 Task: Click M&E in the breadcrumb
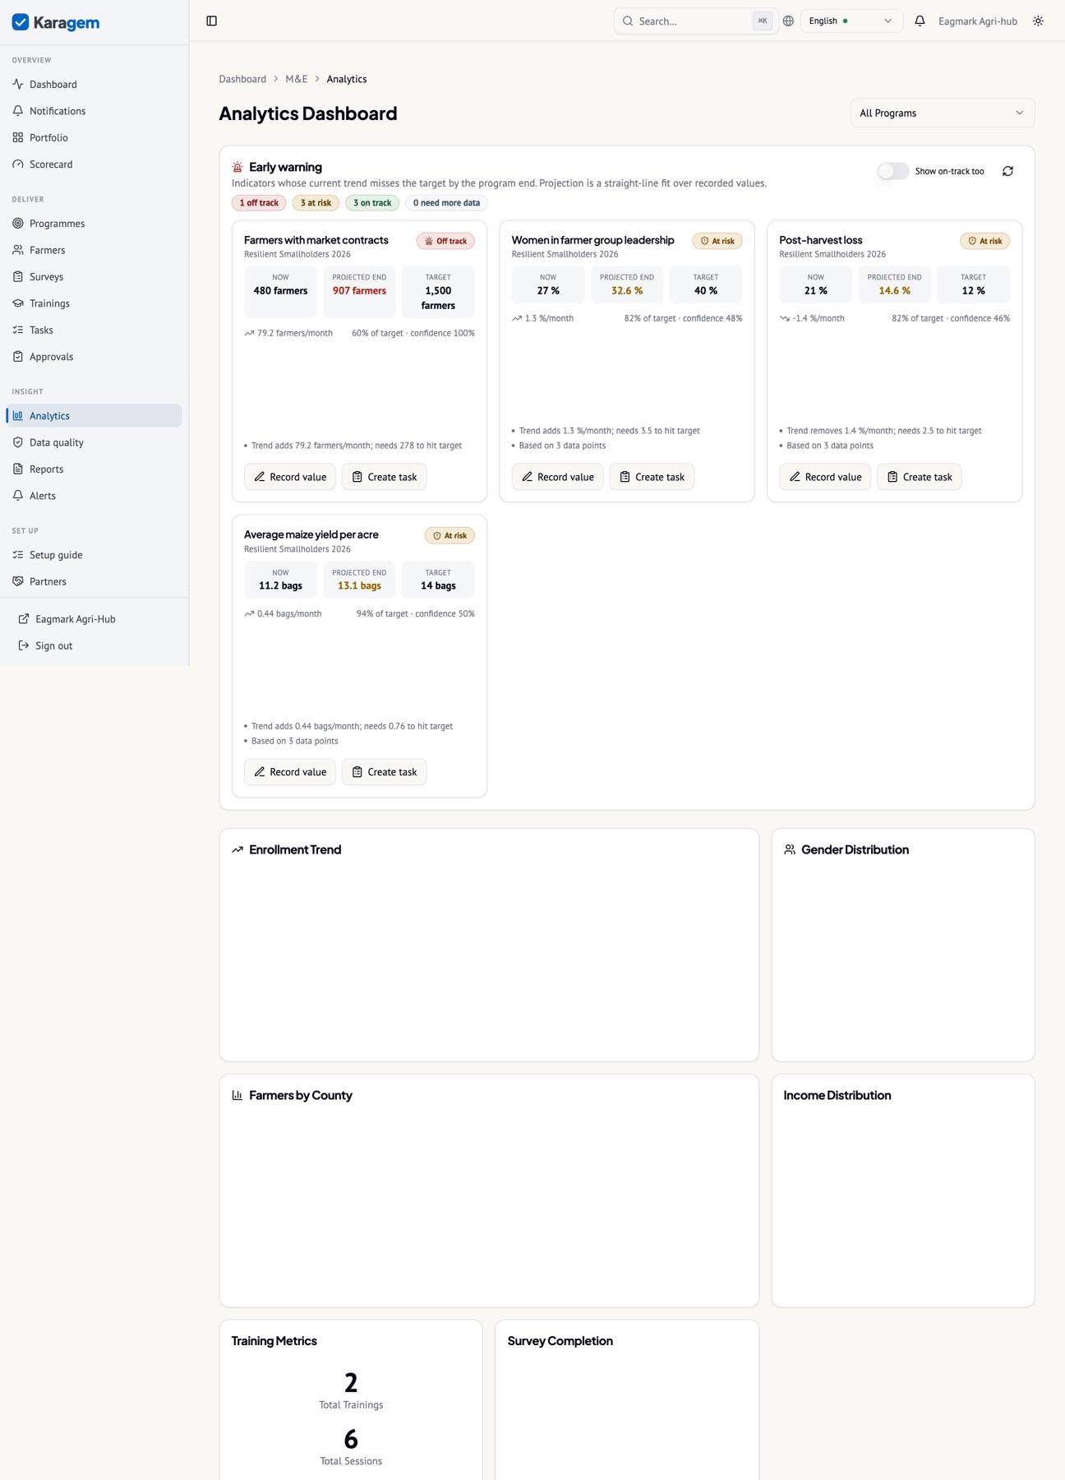point(297,79)
